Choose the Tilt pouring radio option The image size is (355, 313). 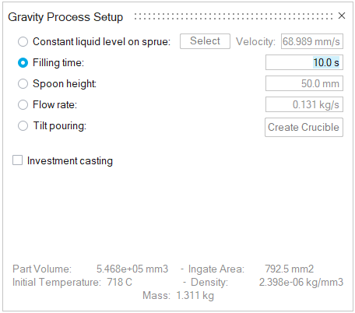point(23,126)
